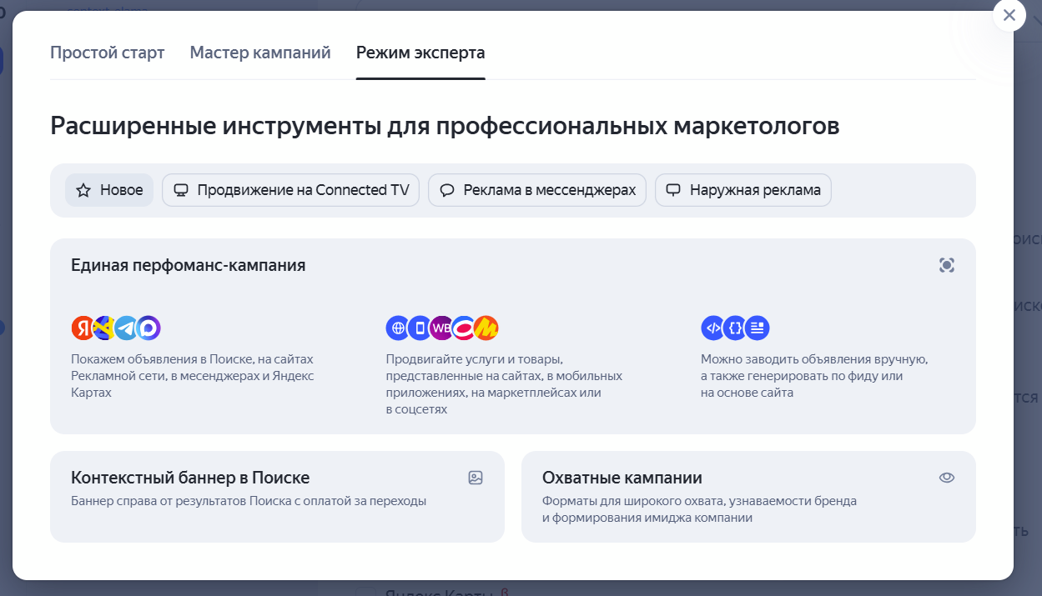Click the TV screen icon for Connected TV

point(180,190)
